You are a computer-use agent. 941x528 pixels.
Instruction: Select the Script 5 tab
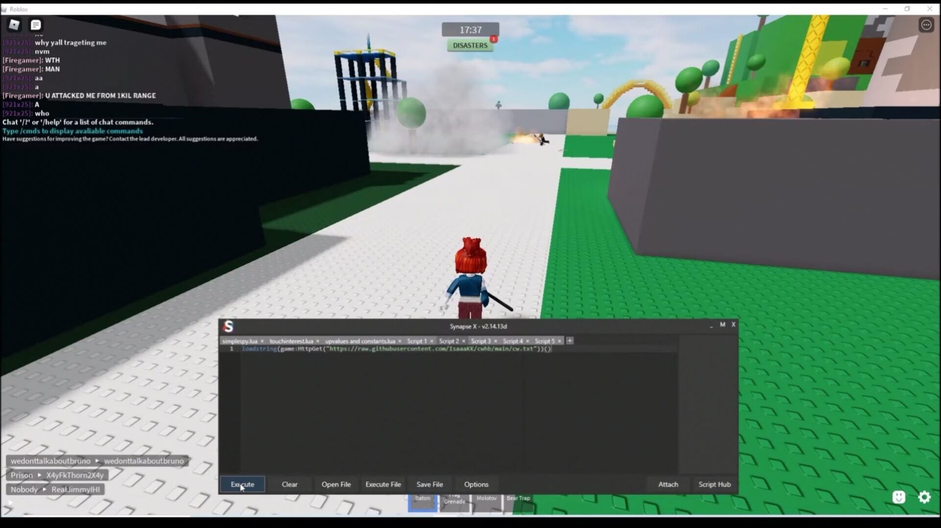click(545, 341)
